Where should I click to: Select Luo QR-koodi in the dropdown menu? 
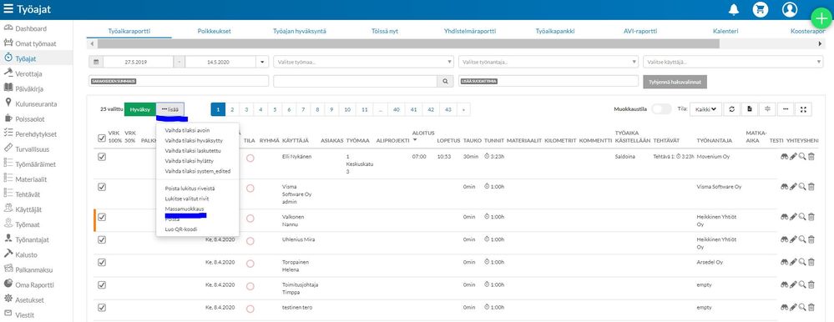181,229
